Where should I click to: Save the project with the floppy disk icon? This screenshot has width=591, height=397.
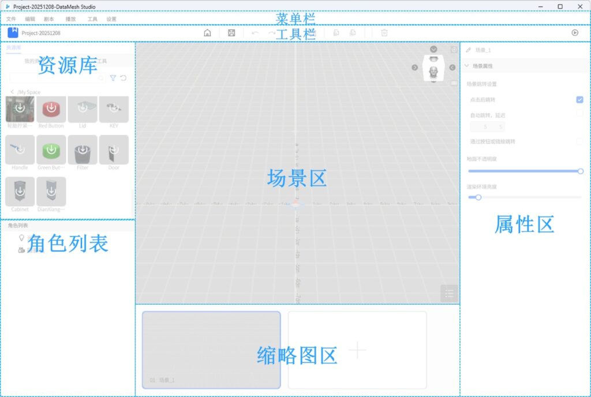pos(231,33)
